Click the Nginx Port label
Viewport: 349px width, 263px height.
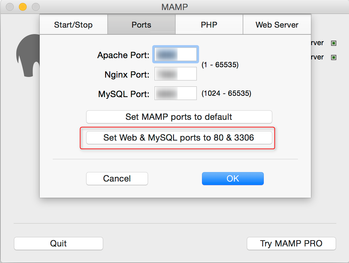127,75
